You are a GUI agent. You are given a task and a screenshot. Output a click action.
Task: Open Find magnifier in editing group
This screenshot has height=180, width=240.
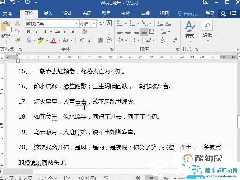207,25
